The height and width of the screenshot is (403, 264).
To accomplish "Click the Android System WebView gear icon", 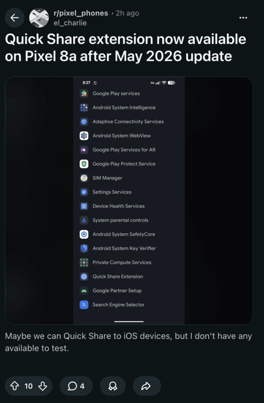I will (84, 136).
